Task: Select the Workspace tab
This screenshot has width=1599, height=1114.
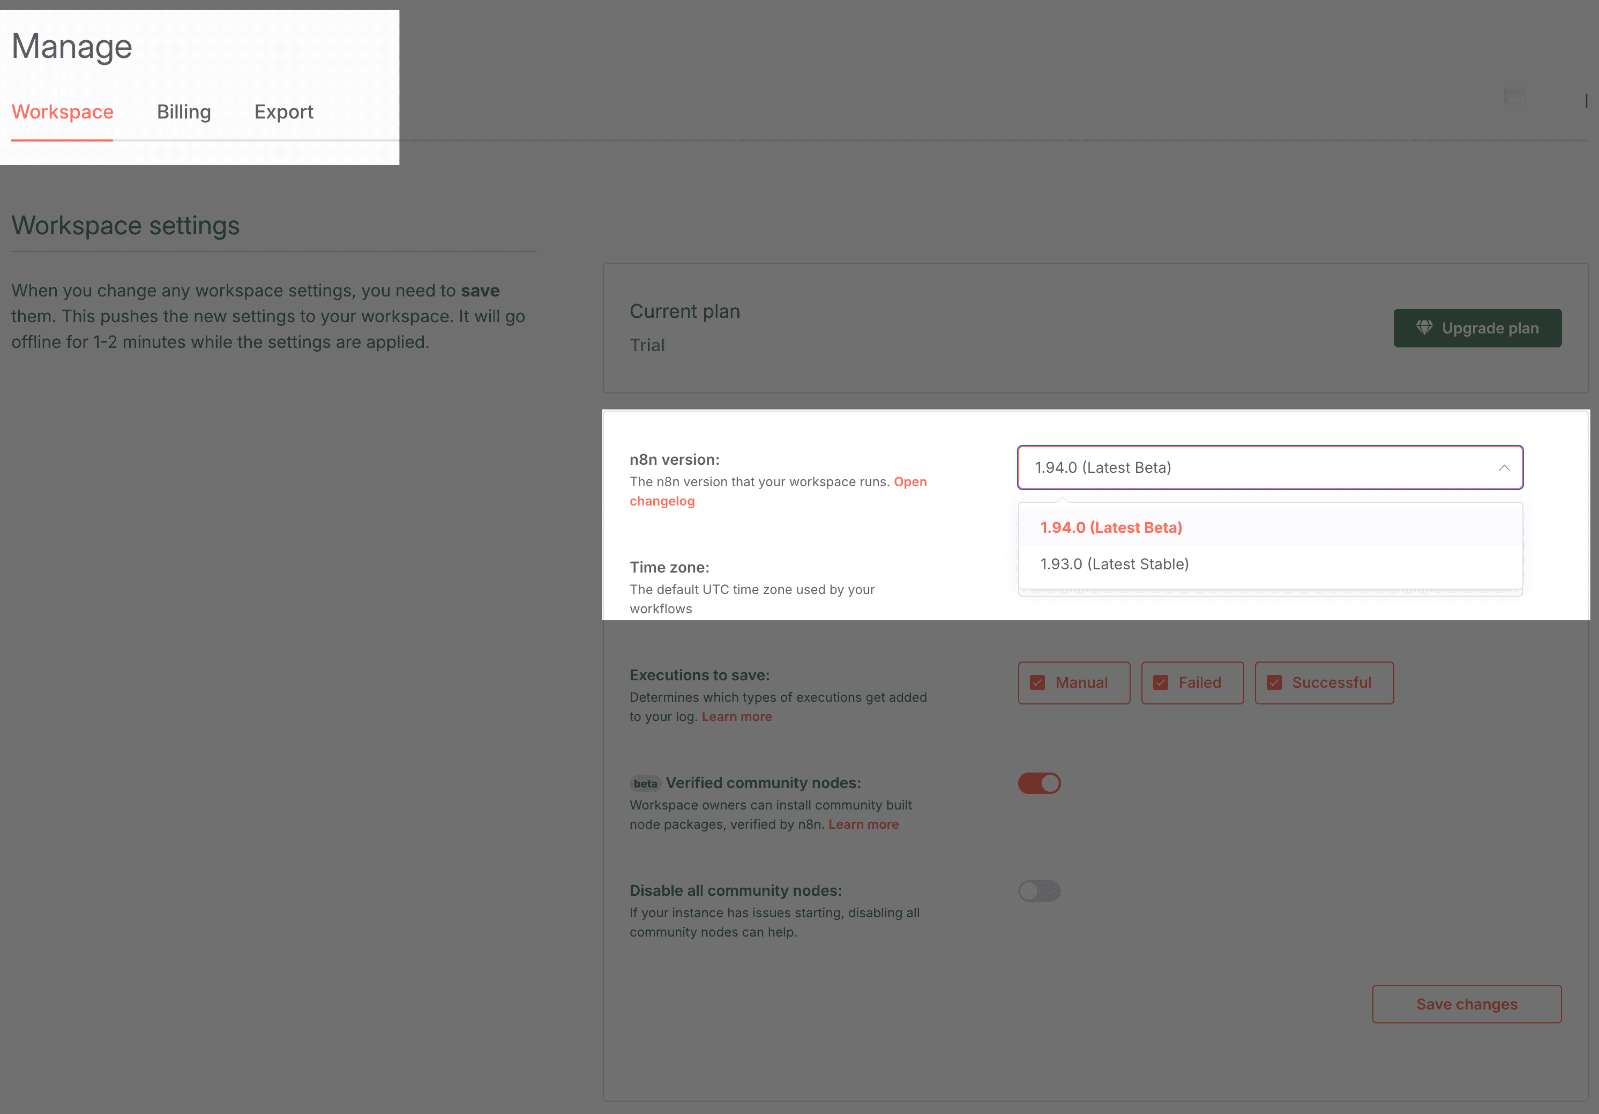Action: coord(63,112)
